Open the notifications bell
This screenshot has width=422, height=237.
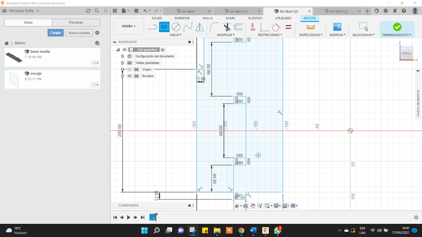pyautogui.click(x=395, y=11)
